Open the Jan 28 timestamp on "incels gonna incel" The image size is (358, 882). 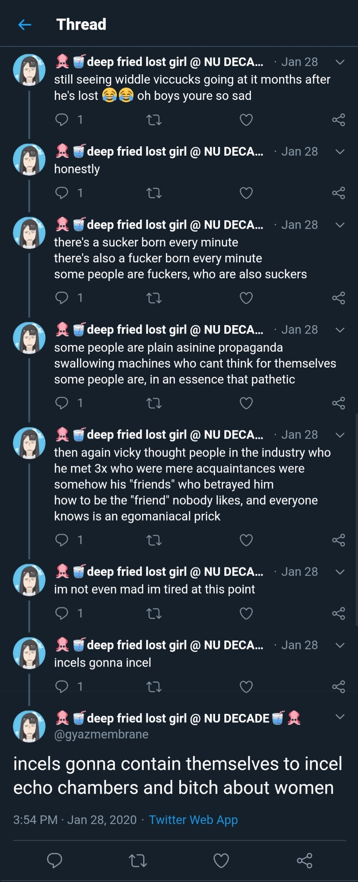pos(300,645)
